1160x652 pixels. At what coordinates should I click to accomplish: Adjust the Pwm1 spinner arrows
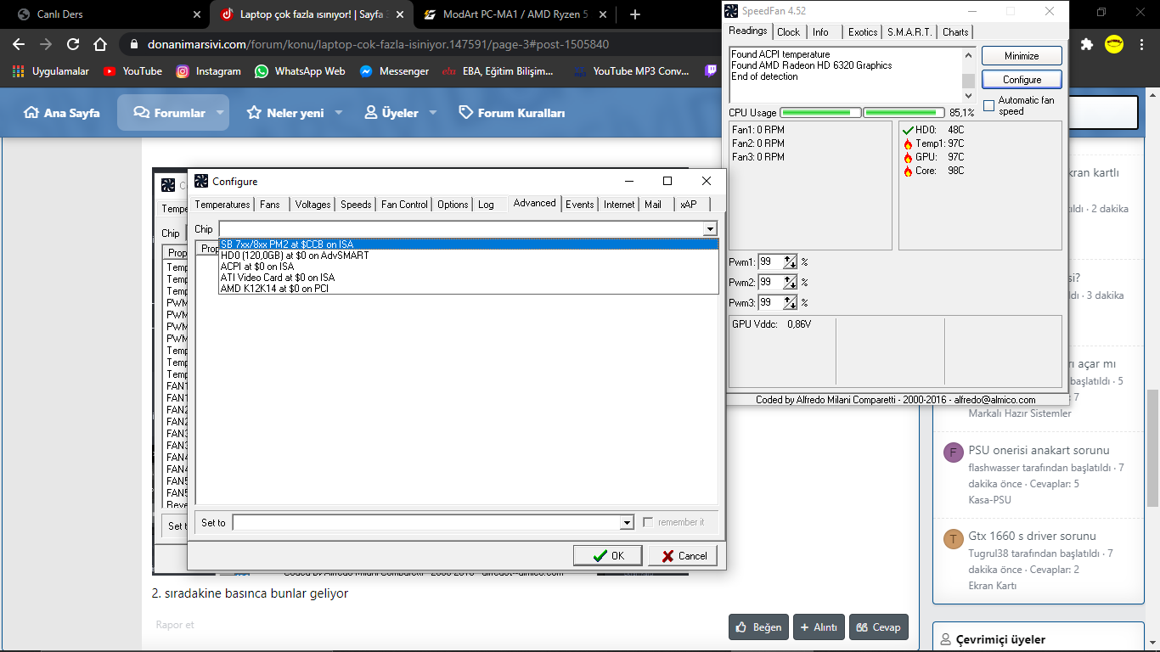791,262
